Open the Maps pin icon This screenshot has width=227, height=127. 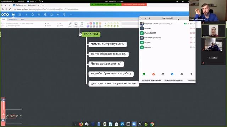(64, 14)
